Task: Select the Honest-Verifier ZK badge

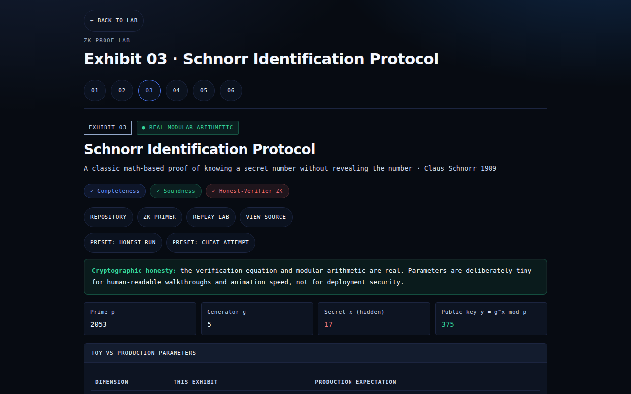Action: (x=247, y=191)
